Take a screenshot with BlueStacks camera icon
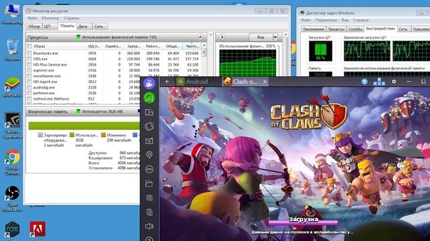This screenshot has width=430, height=241. [x=149, y=141]
